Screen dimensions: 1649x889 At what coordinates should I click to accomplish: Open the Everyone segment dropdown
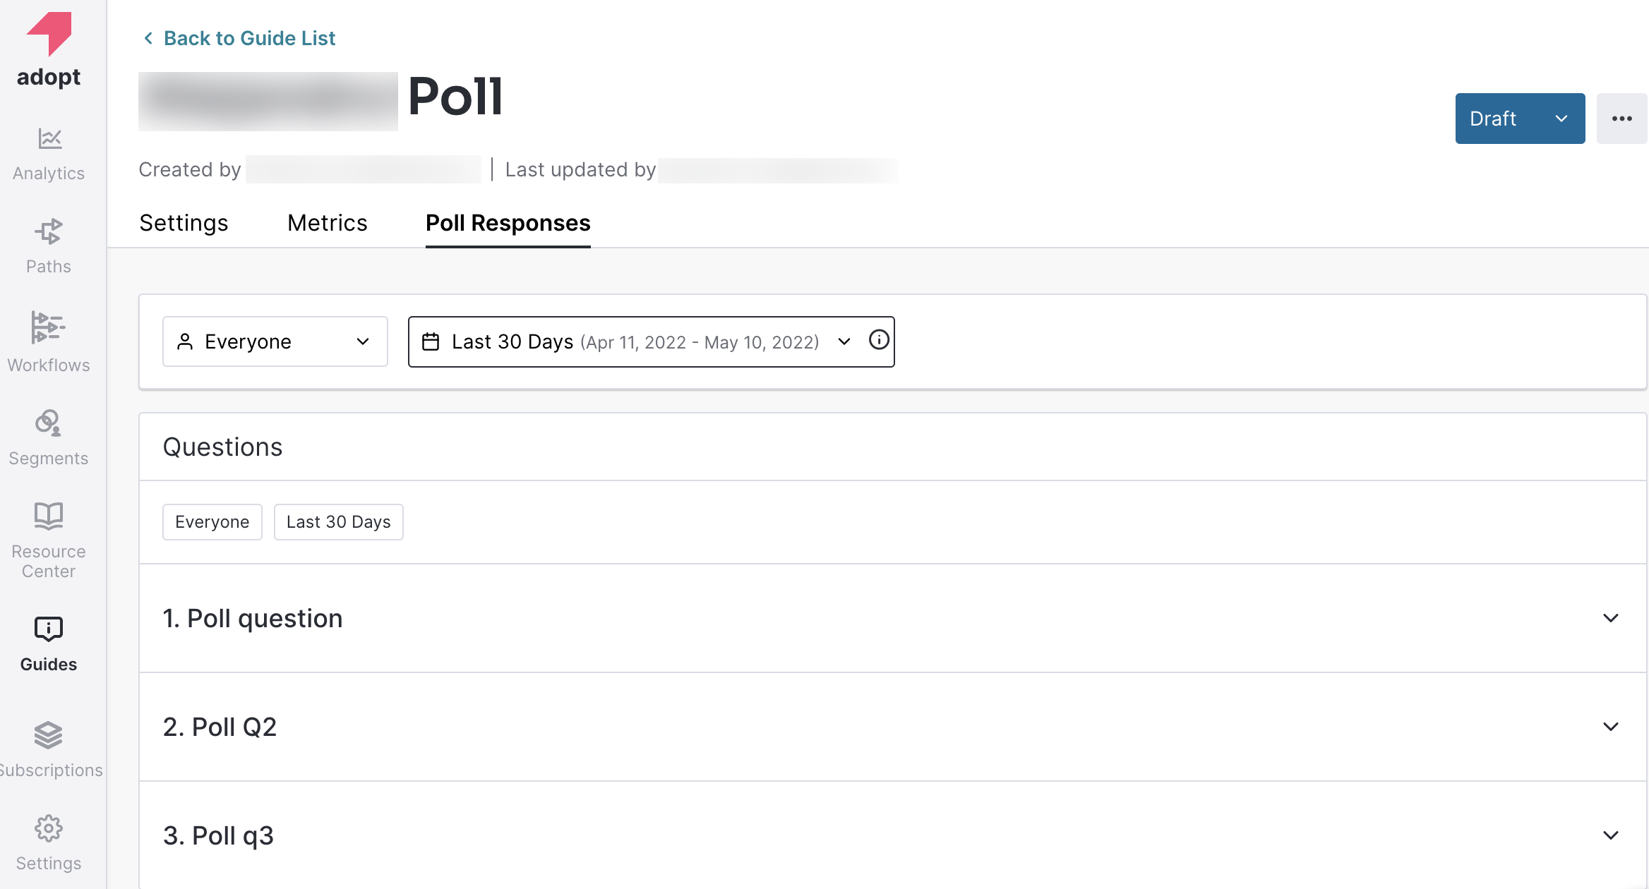[275, 341]
